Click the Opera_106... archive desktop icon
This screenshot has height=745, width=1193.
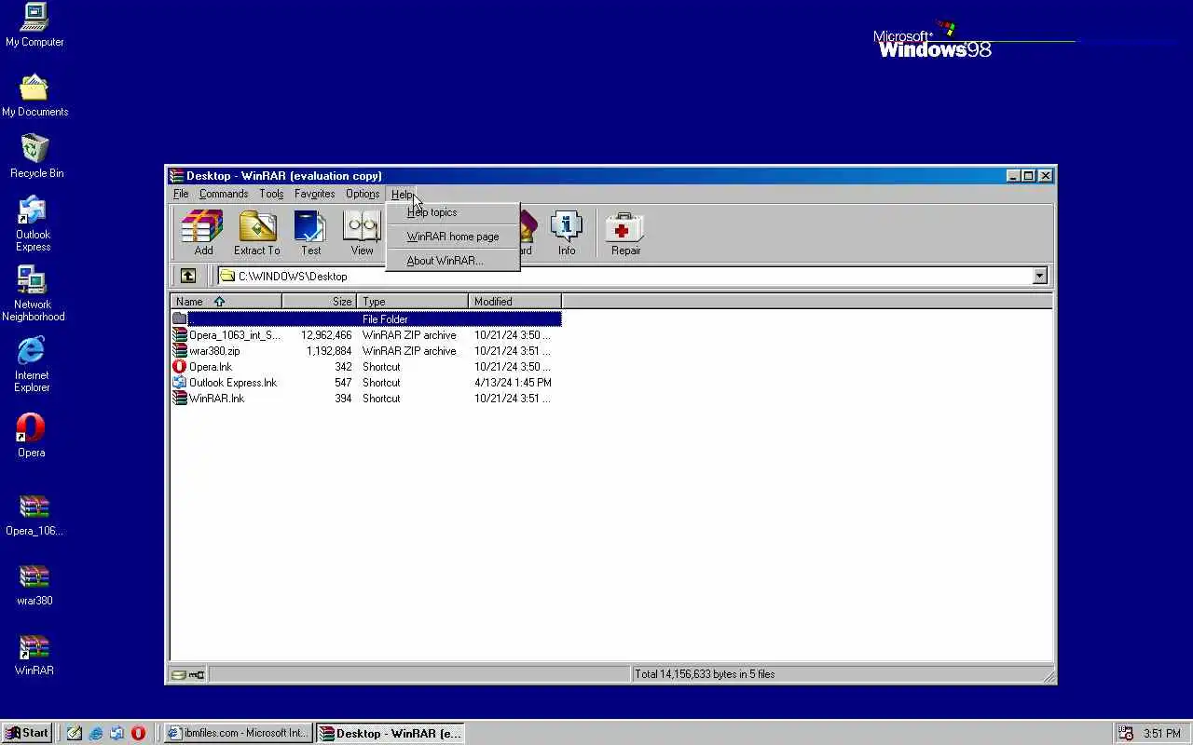click(34, 514)
